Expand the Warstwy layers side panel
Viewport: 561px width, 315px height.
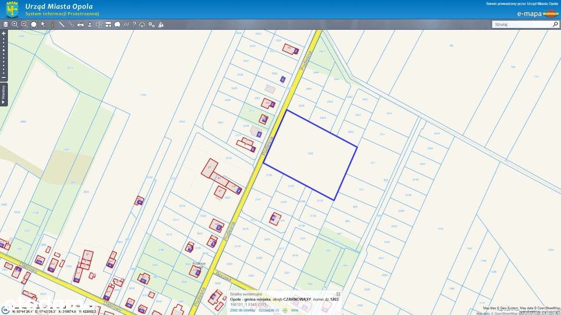pos(4,94)
